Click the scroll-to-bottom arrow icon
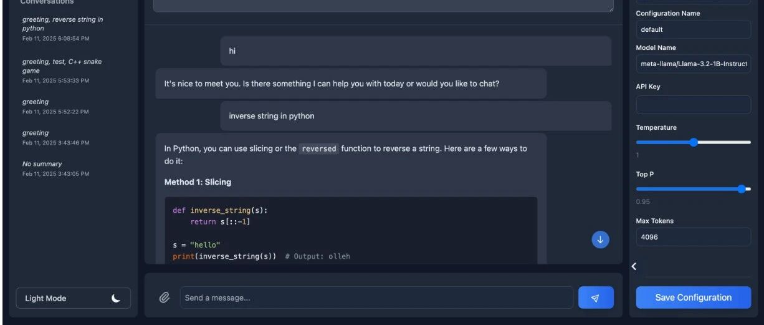The height and width of the screenshot is (325, 764). (600, 240)
